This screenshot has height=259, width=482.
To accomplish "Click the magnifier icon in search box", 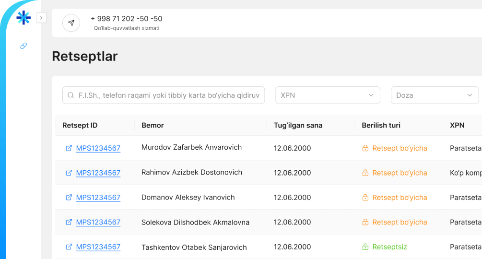I will pos(71,95).
